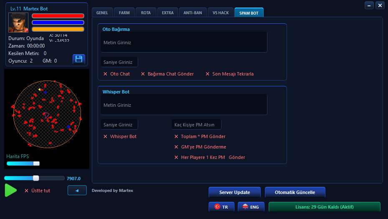This screenshot has height=219, width=388.
Task: Open the VS HACK tab
Action: coord(221,13)
